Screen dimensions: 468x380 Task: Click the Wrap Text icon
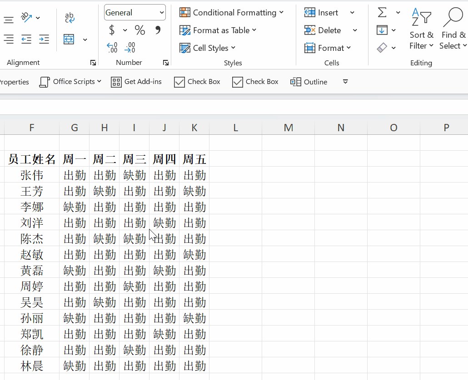tap(70, 18)
